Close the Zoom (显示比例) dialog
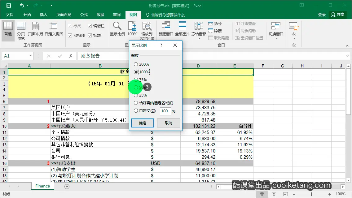Image resolution: width=352 pixels, height=198 pixels. click(175, 45)
